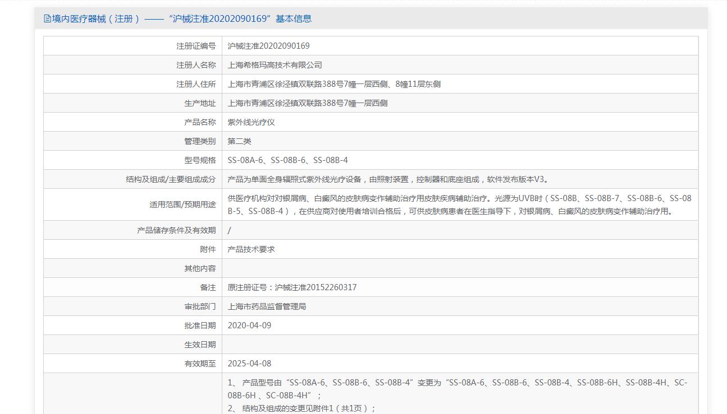This screenshot has height=414, width=727.
Task: Click the registrant address value in 注册人住所 row
Action: click(x=333, y=84)
